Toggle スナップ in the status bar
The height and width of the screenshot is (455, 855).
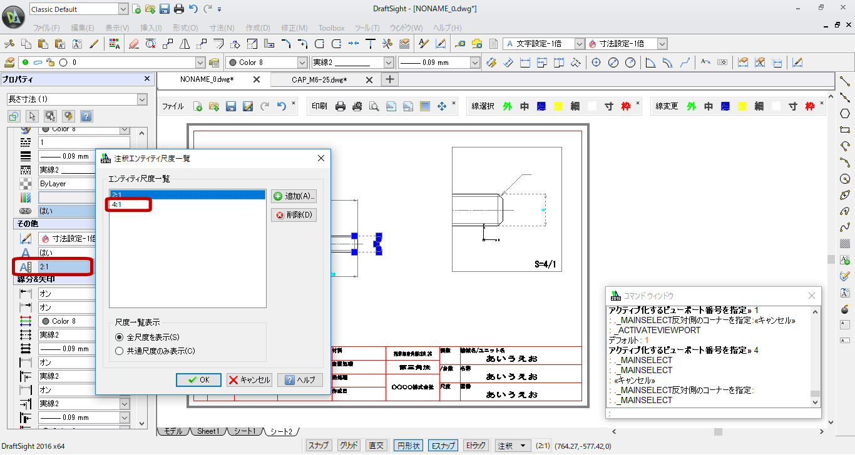[x=319, y=446]
